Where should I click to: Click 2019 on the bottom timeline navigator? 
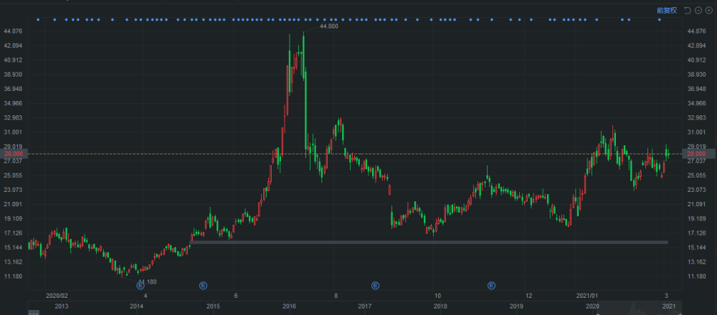[516, 306]
